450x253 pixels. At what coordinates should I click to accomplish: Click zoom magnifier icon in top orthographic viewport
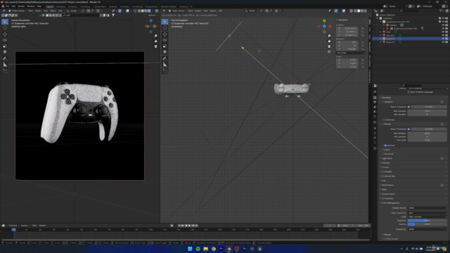click(329, 36)
